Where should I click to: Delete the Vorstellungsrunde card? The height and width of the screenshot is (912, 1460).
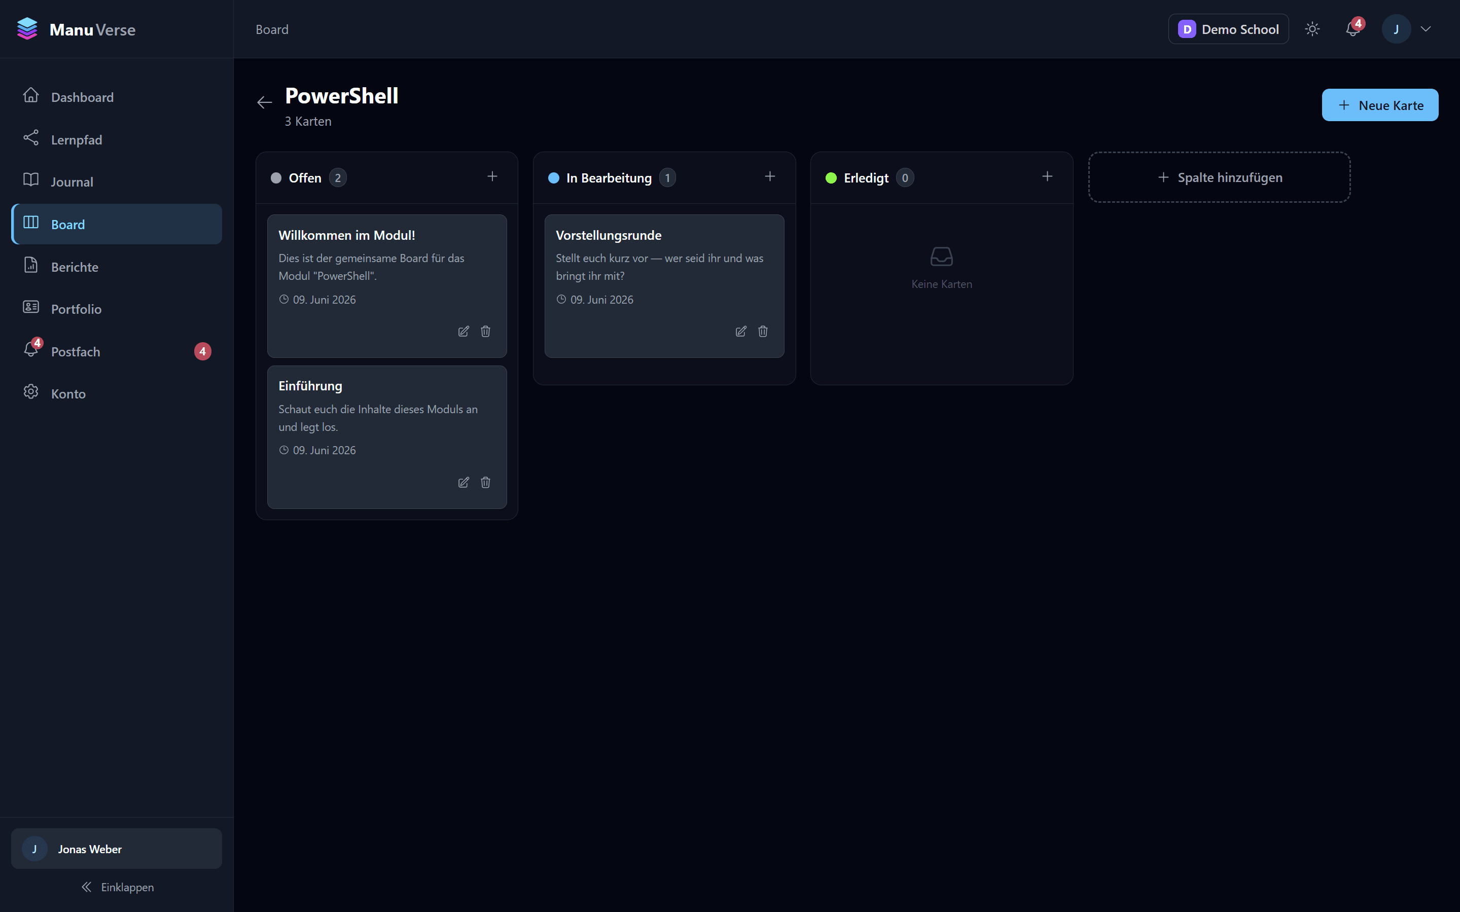763,331
